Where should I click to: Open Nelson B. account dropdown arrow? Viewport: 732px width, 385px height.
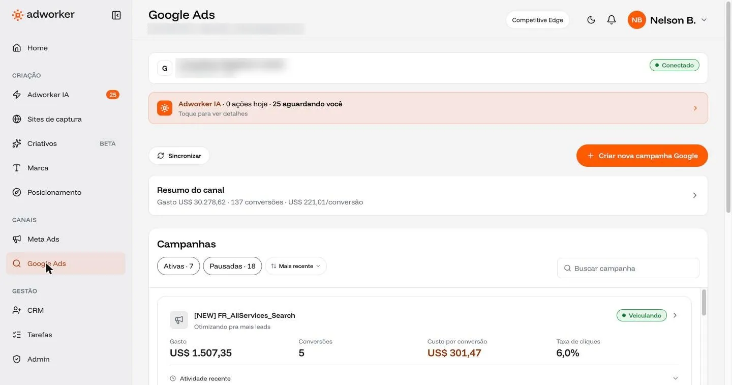(x=704, y=20)
